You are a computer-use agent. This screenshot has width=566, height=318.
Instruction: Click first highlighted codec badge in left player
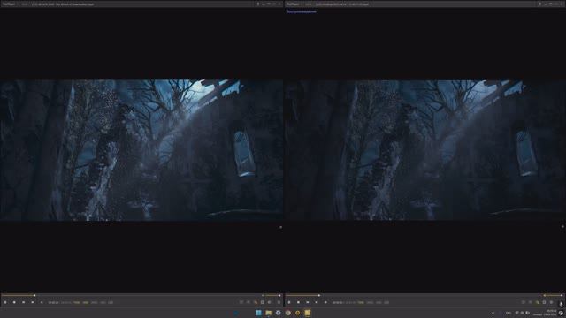pyautogui.click(x=77, y=302)
